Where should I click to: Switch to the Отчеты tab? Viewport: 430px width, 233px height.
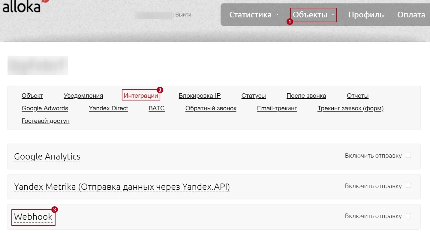click(358, 96)
